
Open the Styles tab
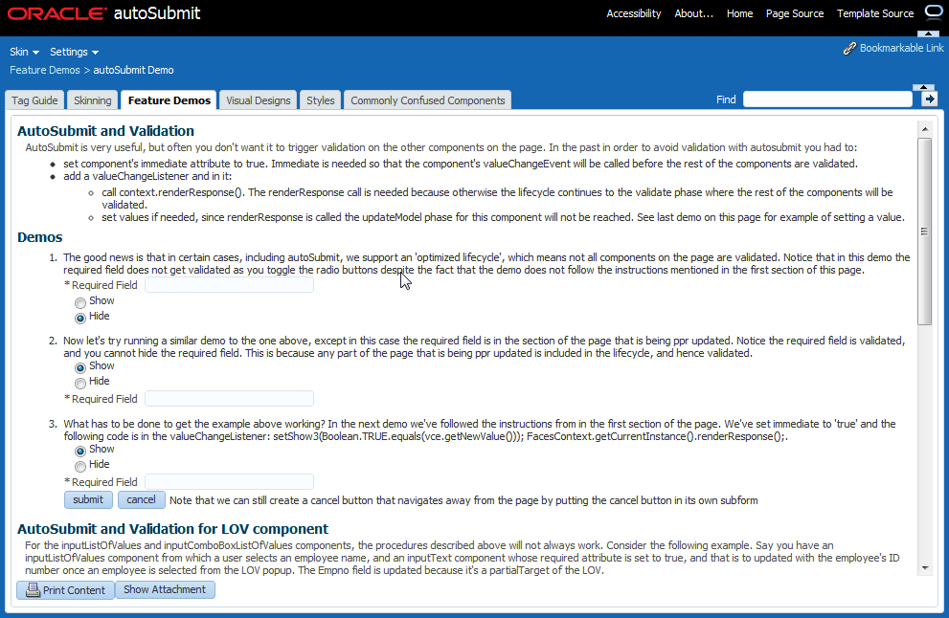[320, 100]
